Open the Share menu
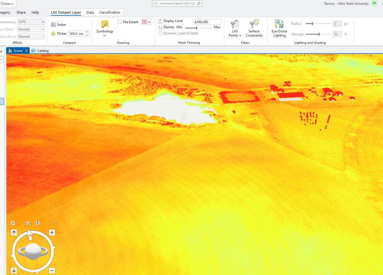This screenshot has width=383, height=275. pyautogui.click(x=21, y=12)
